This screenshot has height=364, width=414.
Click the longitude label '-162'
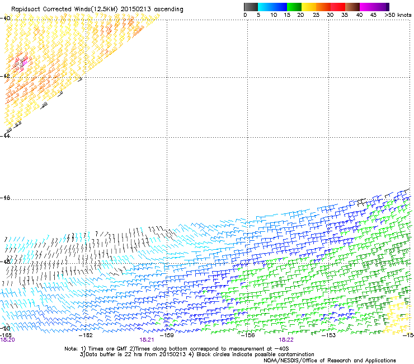click(86, 335)
